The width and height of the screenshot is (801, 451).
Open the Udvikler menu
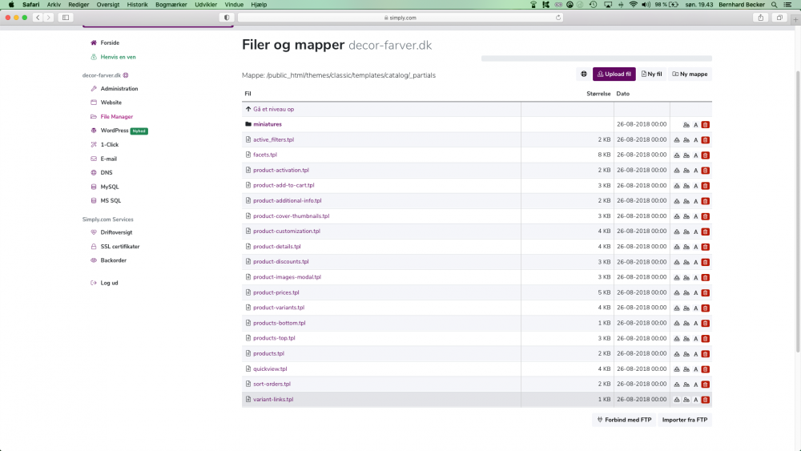[x=206, y=5]
